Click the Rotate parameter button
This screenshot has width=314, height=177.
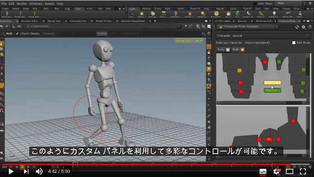tap(102, 33)
